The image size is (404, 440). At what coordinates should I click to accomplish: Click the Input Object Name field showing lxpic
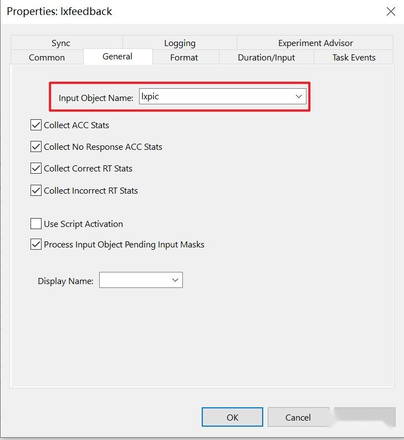point(223,96)
